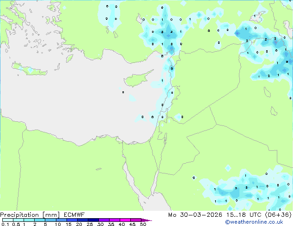Click the island of Crete on the map

tap(29, 70)
